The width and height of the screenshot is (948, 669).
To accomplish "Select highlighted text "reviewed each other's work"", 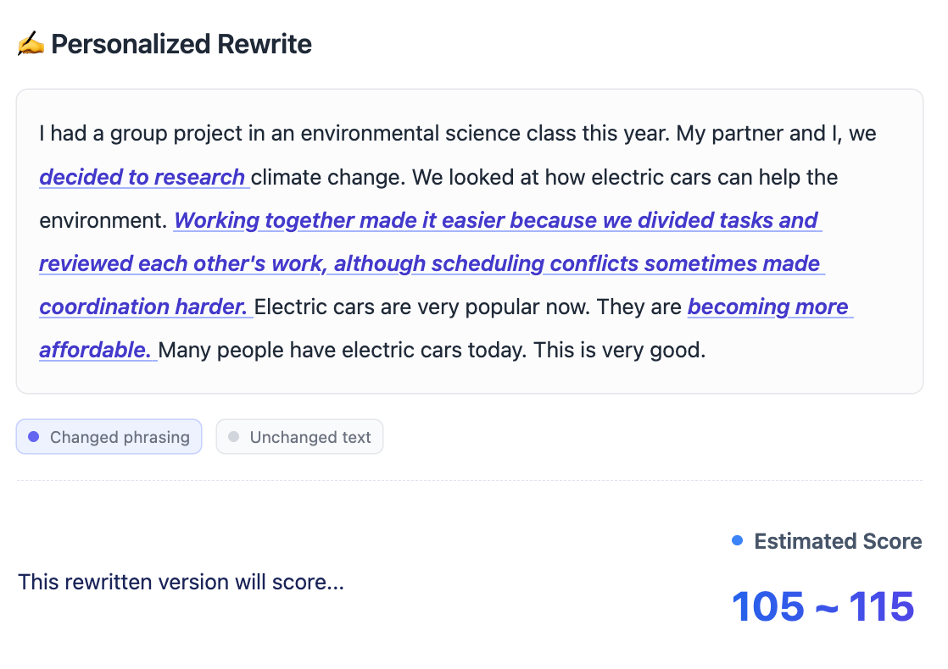I will click(181, 263).
